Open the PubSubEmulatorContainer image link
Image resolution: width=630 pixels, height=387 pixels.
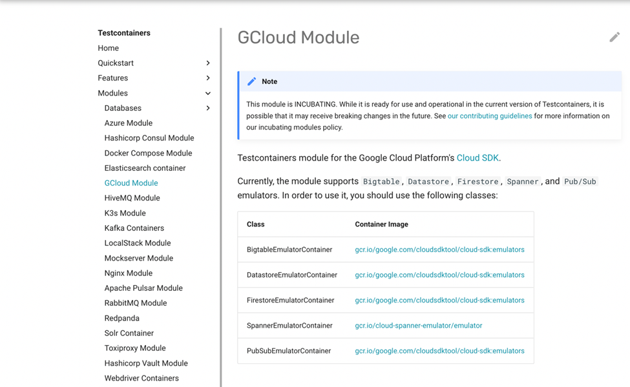click(x=439, y=351)
